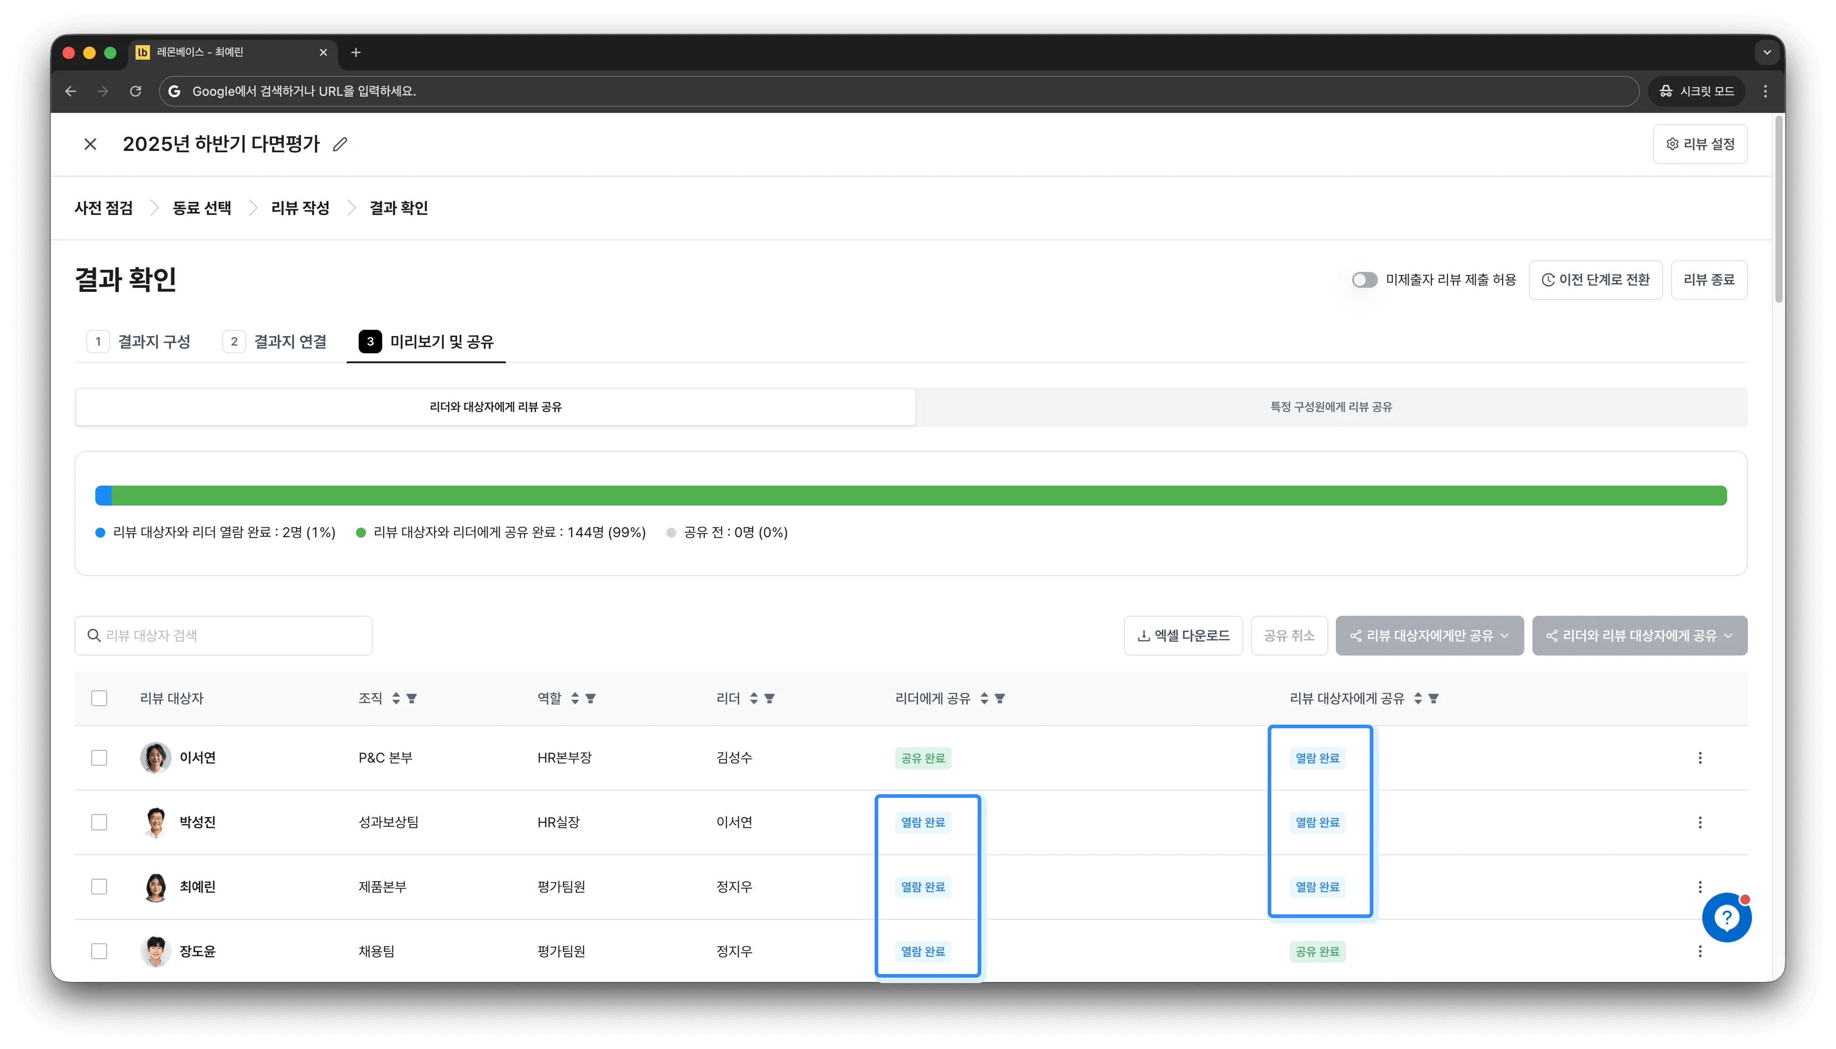Check the select-all header checkbox
This screenshot has width=1836, height=1049.
pos(99,698)
